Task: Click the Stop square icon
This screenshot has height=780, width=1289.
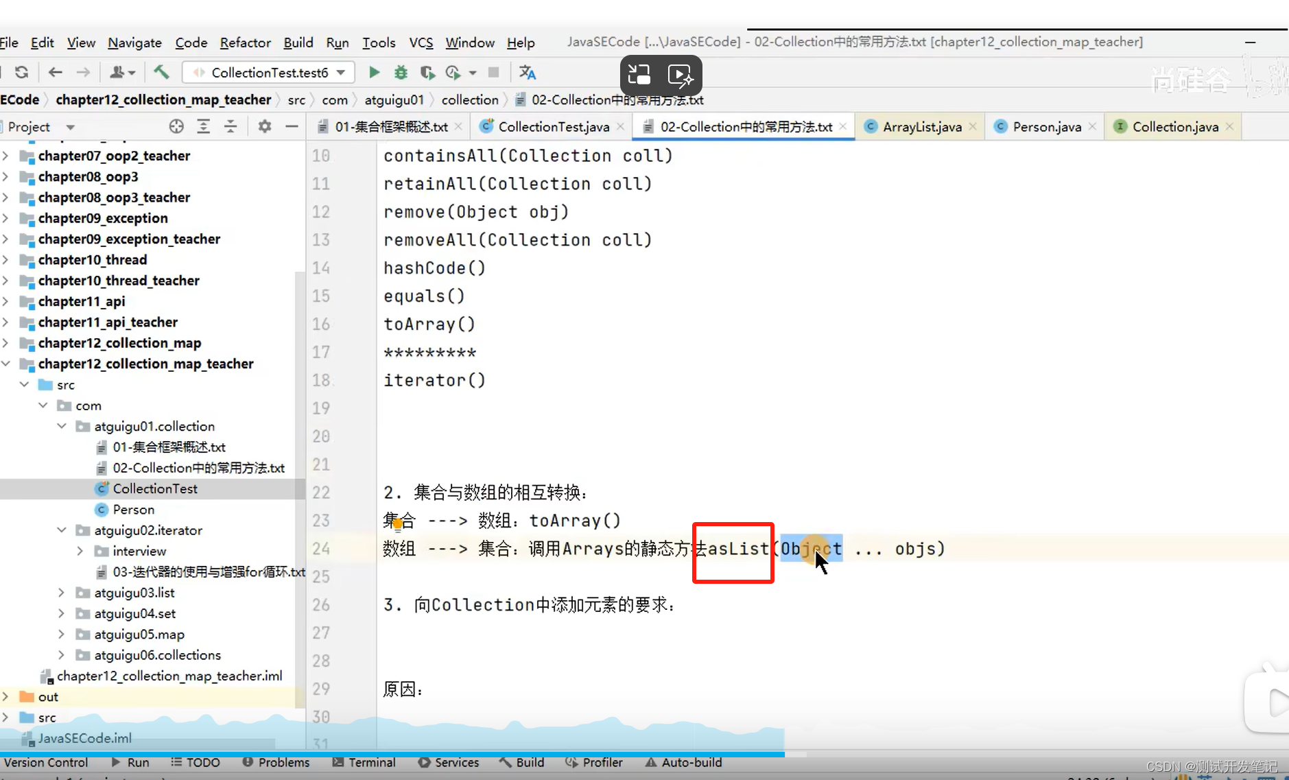Action: click(493, 72)
